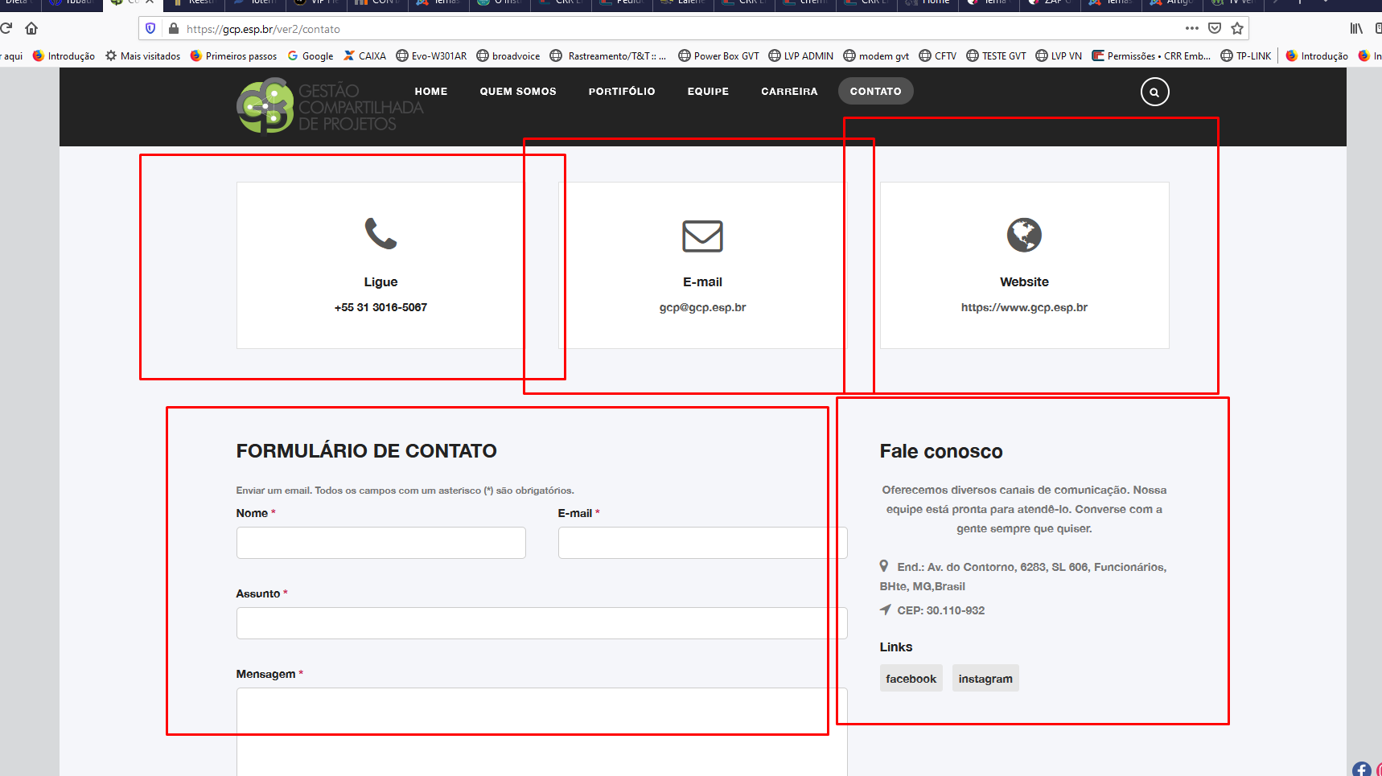Save the page to Pocket
1382x776 pixels.
click(x=1215, y=28)
